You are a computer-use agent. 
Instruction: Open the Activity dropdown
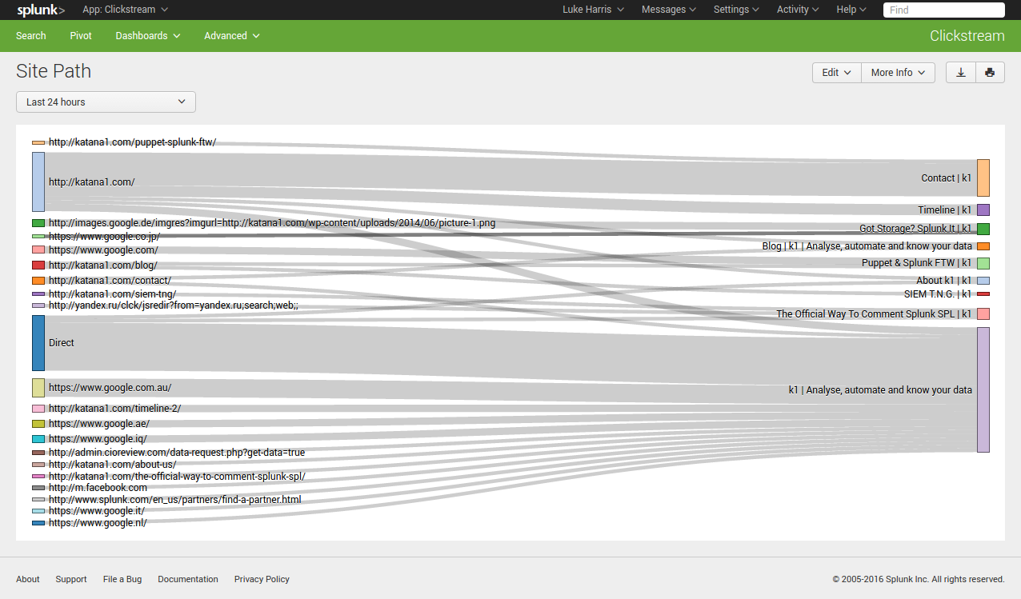click(798, 10)
